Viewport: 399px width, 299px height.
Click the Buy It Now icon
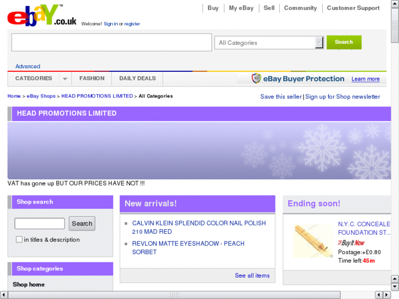[351, 242]
